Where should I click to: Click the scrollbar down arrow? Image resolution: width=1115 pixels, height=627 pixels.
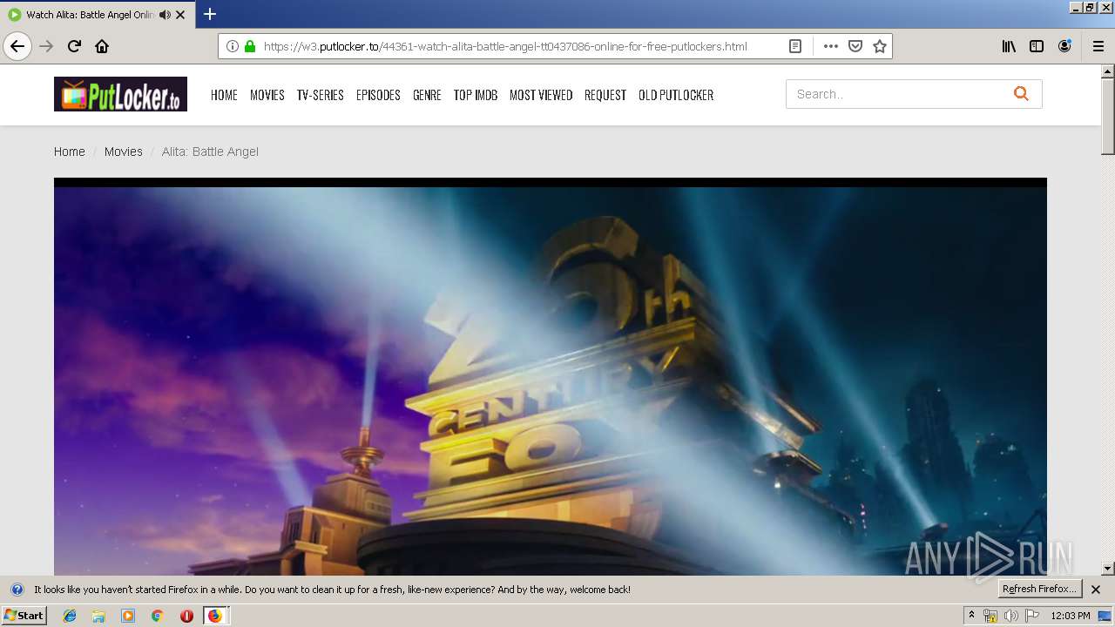tap(1108, 569)
